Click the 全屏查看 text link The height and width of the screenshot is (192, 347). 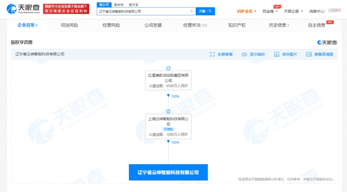pyautogui.click(x=225, y=55)
